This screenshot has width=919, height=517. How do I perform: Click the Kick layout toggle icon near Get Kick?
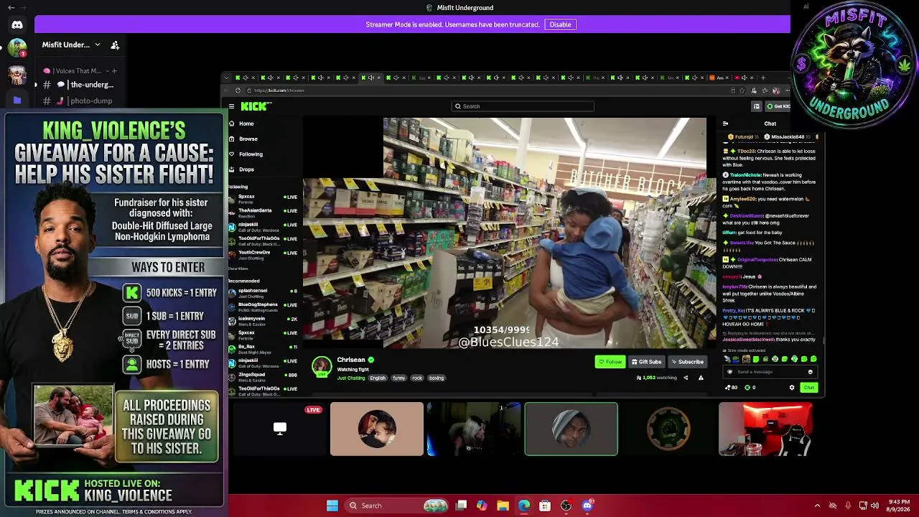click(756, 106)
